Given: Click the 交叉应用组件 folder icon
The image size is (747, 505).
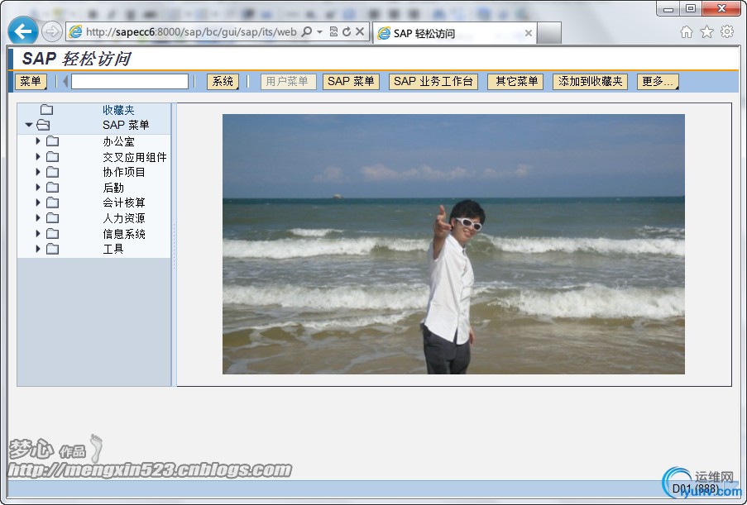Looking at the screenshot, I should pos(52,156).
